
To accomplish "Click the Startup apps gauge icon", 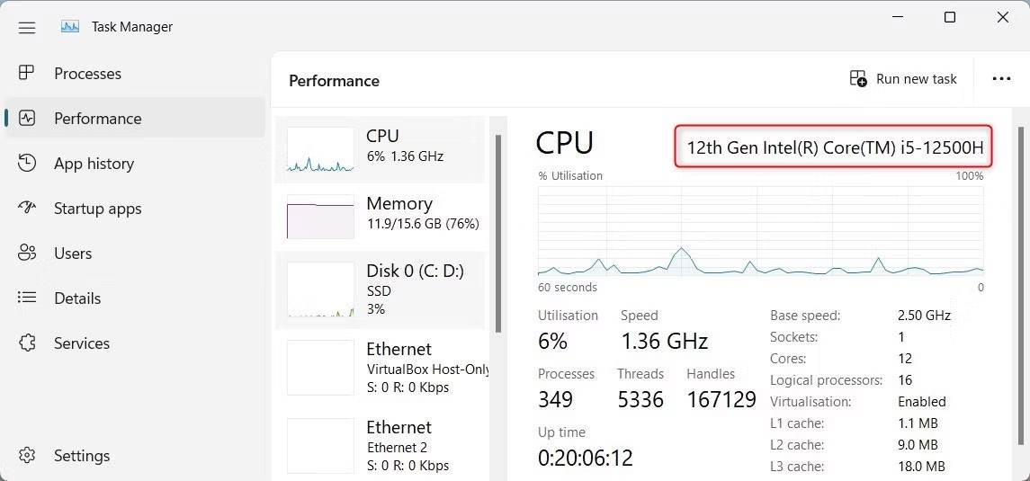I will [27, 209].
